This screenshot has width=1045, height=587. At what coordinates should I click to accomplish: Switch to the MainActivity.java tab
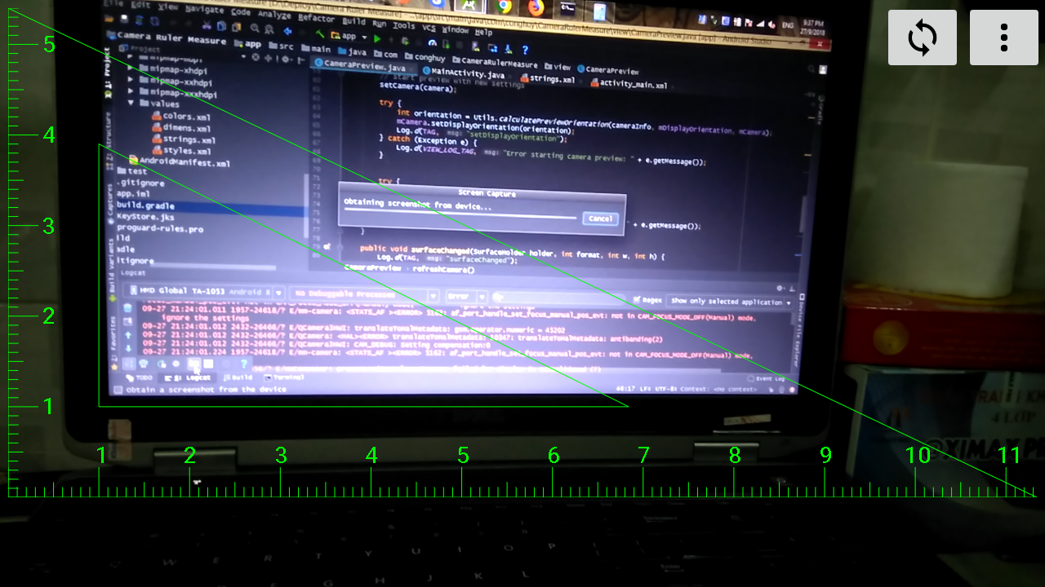click(x=463, y=74)
